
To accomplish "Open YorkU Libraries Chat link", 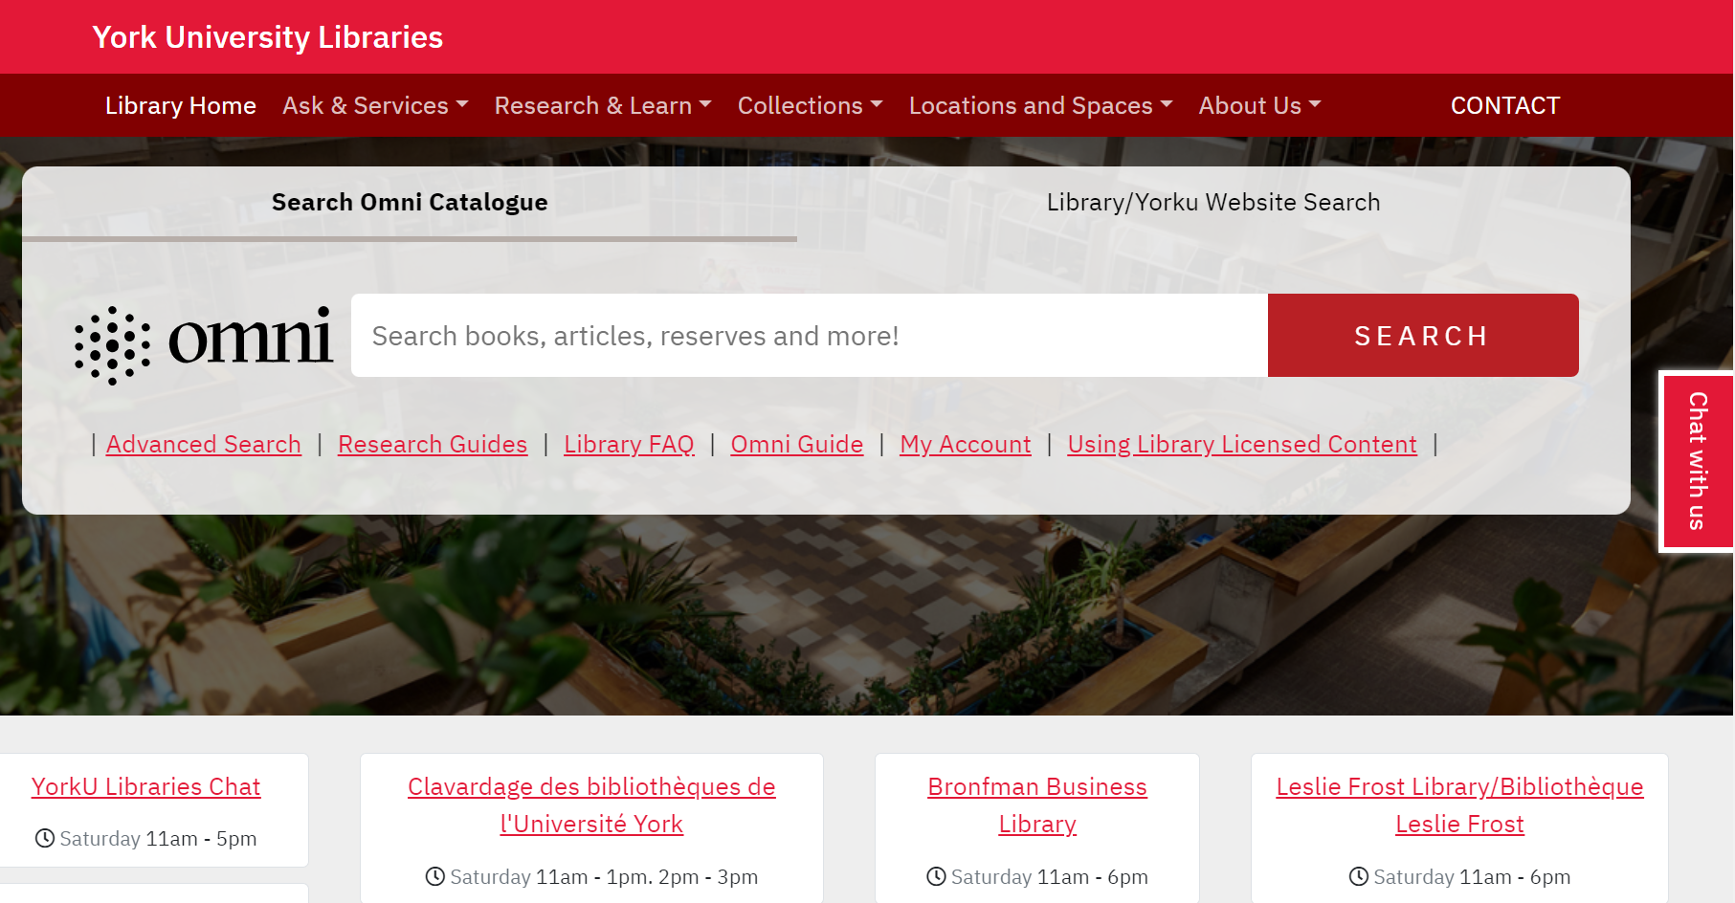I will click(x=145, y=786).
